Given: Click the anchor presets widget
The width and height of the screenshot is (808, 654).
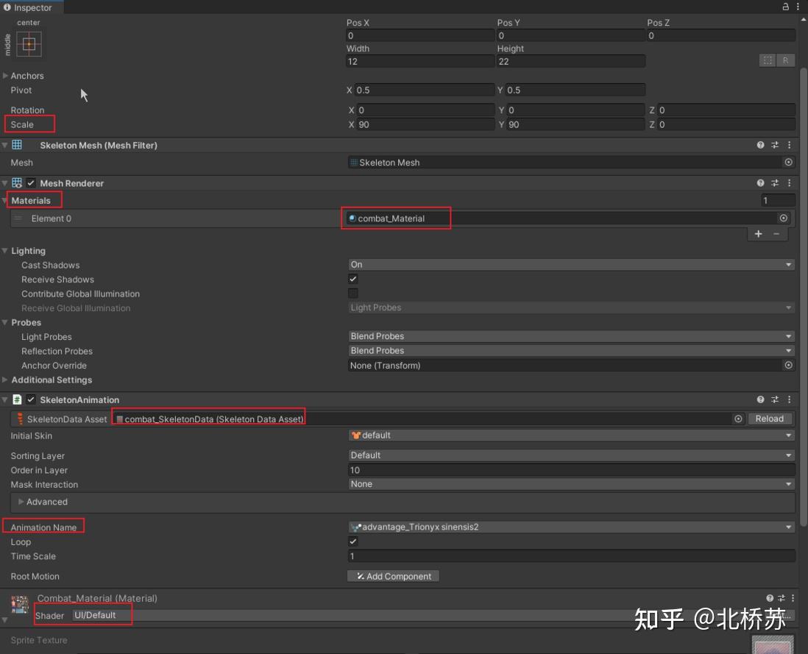Looking at the screenshot, I should tap(27, 44).
